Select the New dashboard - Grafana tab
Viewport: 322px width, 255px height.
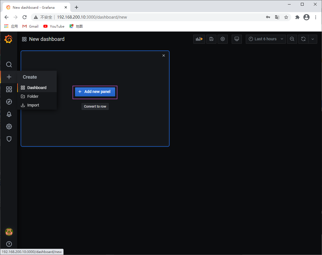point(37,7)
